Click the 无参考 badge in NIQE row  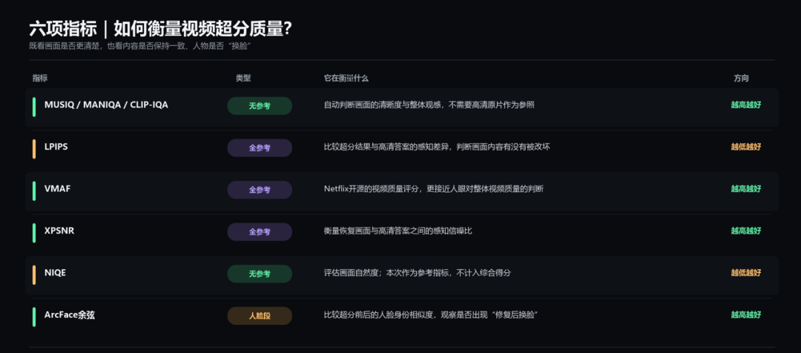(260, 274)
